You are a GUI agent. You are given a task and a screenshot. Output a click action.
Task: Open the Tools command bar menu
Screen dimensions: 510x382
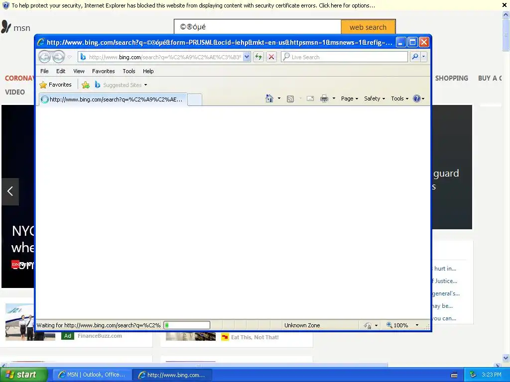point(399,98)
